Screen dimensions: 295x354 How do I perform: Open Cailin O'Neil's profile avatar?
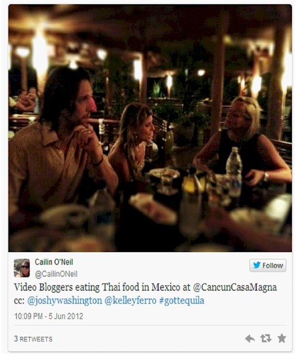(22, 268)
